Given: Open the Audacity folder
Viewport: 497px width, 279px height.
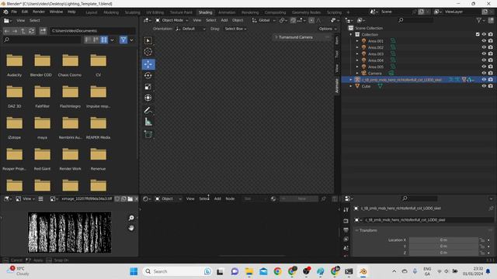Looking at the screenshot, I should 14,65.
